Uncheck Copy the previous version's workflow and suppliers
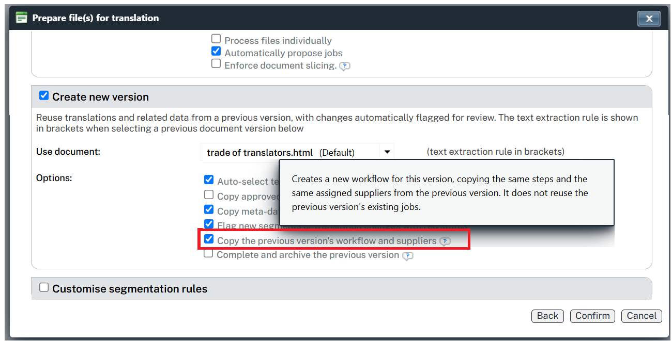This screenshot has width=672, height=341. [x=209, y=239]
